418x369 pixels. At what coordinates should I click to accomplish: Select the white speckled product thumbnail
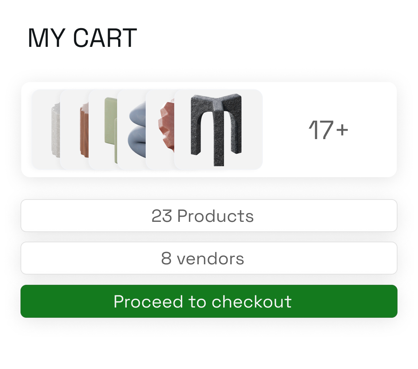coord(46,130)
